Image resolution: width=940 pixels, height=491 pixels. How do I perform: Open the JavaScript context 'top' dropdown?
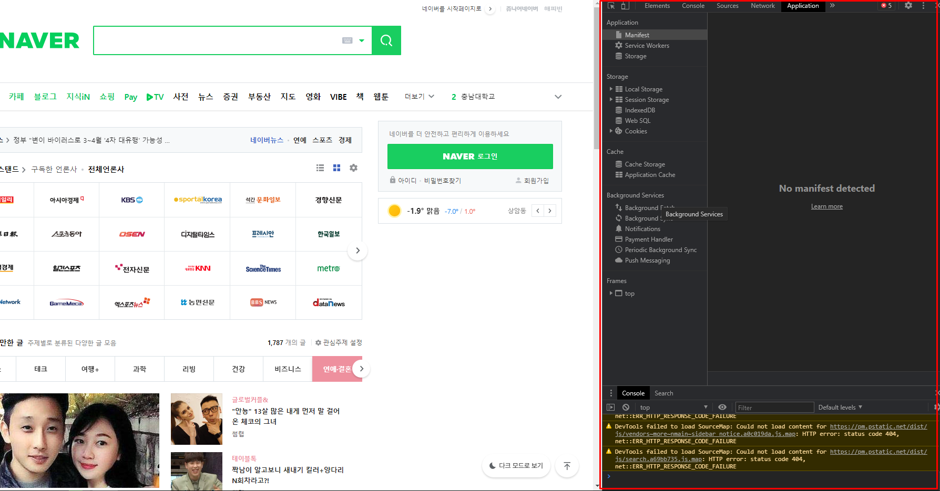pos(673,408)
